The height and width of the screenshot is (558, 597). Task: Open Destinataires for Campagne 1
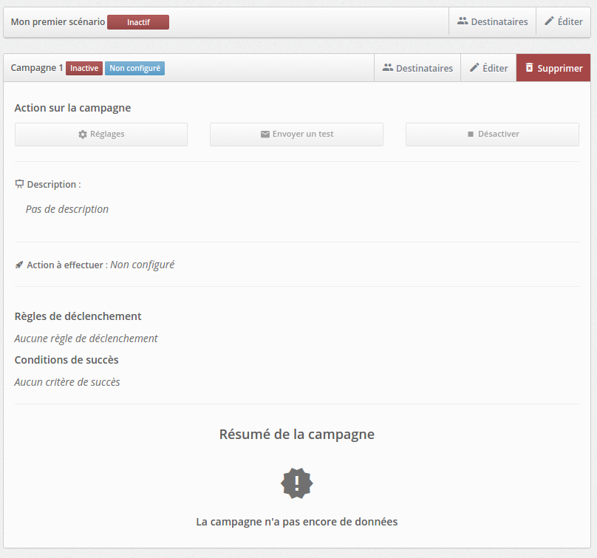tap(417, 68)
